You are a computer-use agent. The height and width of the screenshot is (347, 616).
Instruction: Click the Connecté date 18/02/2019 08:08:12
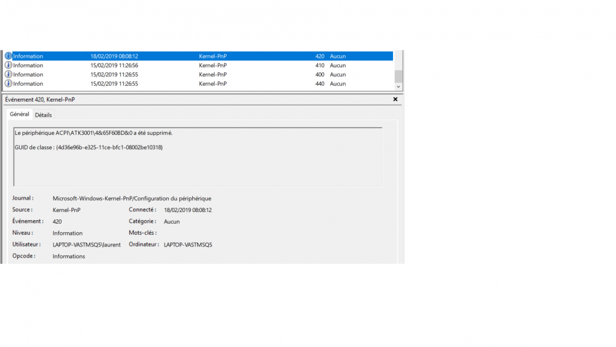[188, 210]
